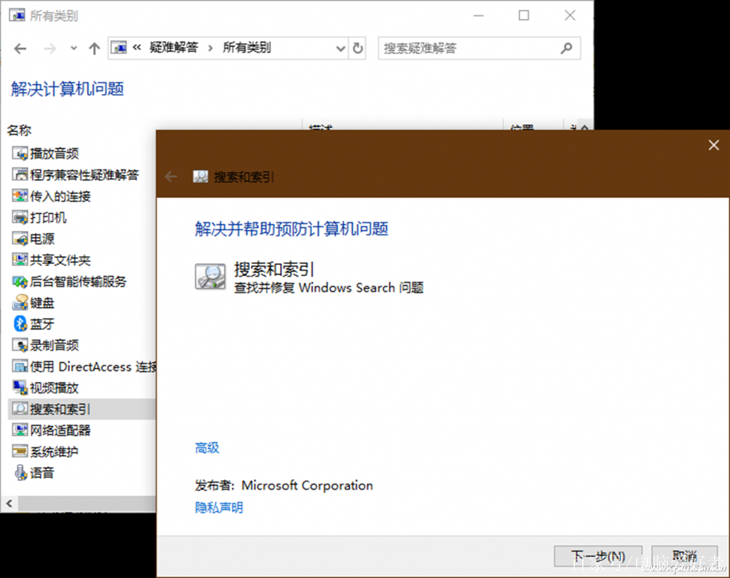
Task: Select the 语音 row text
Action: [x=43, y=473]
